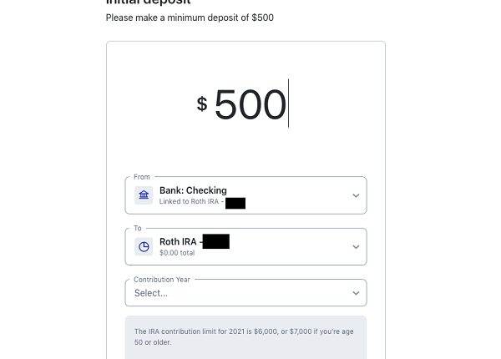
Task: Expand the To account chevron arrow
Action: (x=356, y=247)
